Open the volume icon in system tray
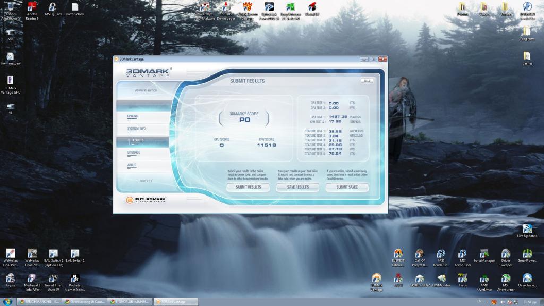The height and width of the screenshot is (306, 544). (x=503, y=302)
